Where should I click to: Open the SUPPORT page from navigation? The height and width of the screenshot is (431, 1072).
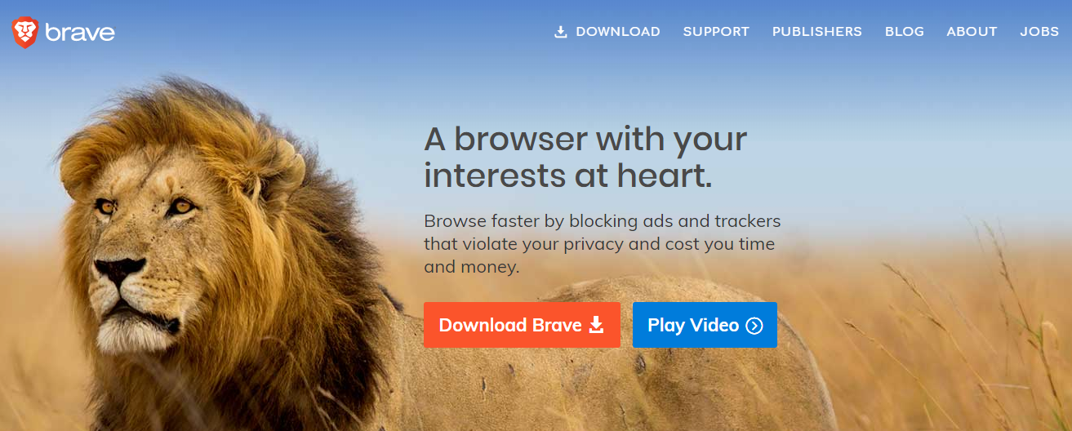716,32
